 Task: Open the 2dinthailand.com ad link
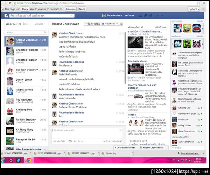[x=137, y=61]
